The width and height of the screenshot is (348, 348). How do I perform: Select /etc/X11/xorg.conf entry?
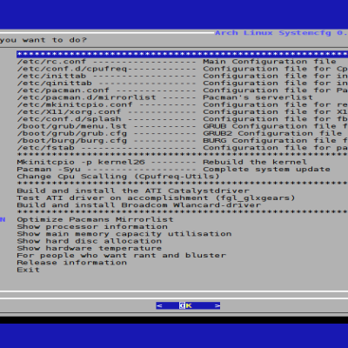[182, 112]
